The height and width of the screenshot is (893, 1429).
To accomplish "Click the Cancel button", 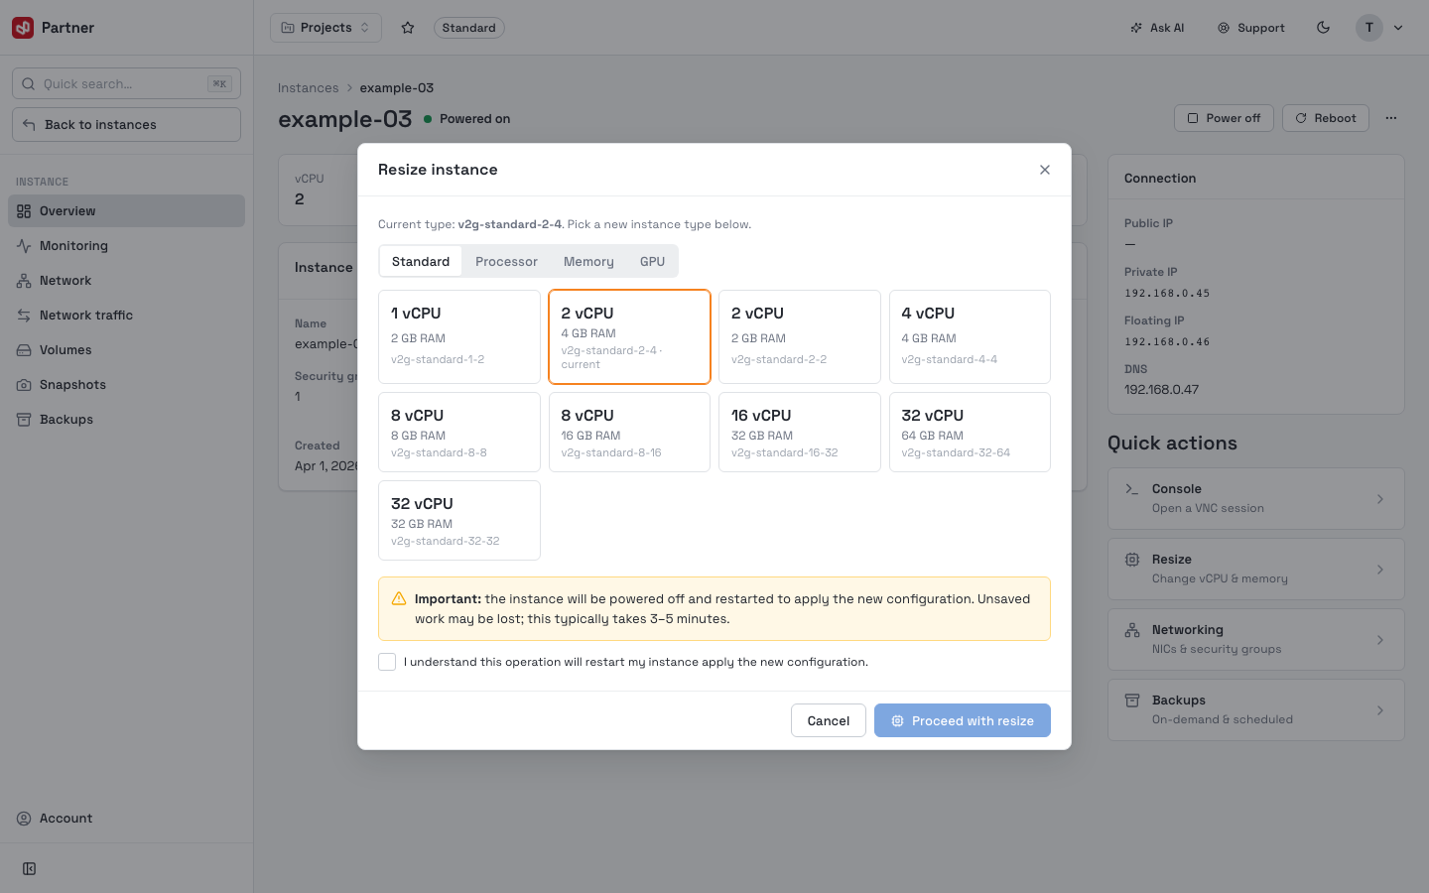I will point(829,720).
